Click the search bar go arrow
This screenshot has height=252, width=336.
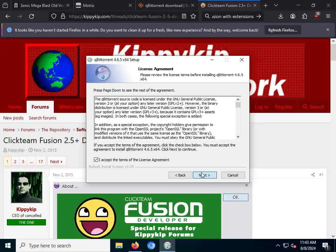pos(259,16)
